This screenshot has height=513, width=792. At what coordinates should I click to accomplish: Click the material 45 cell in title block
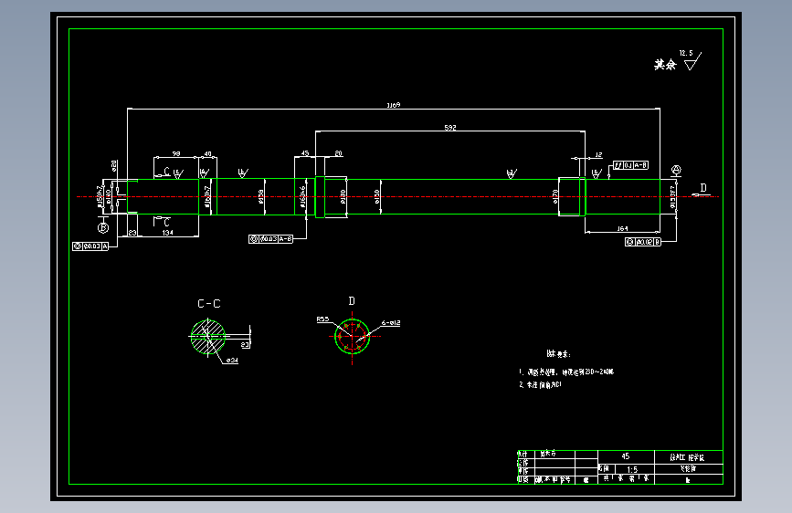(x=626, y=455)
